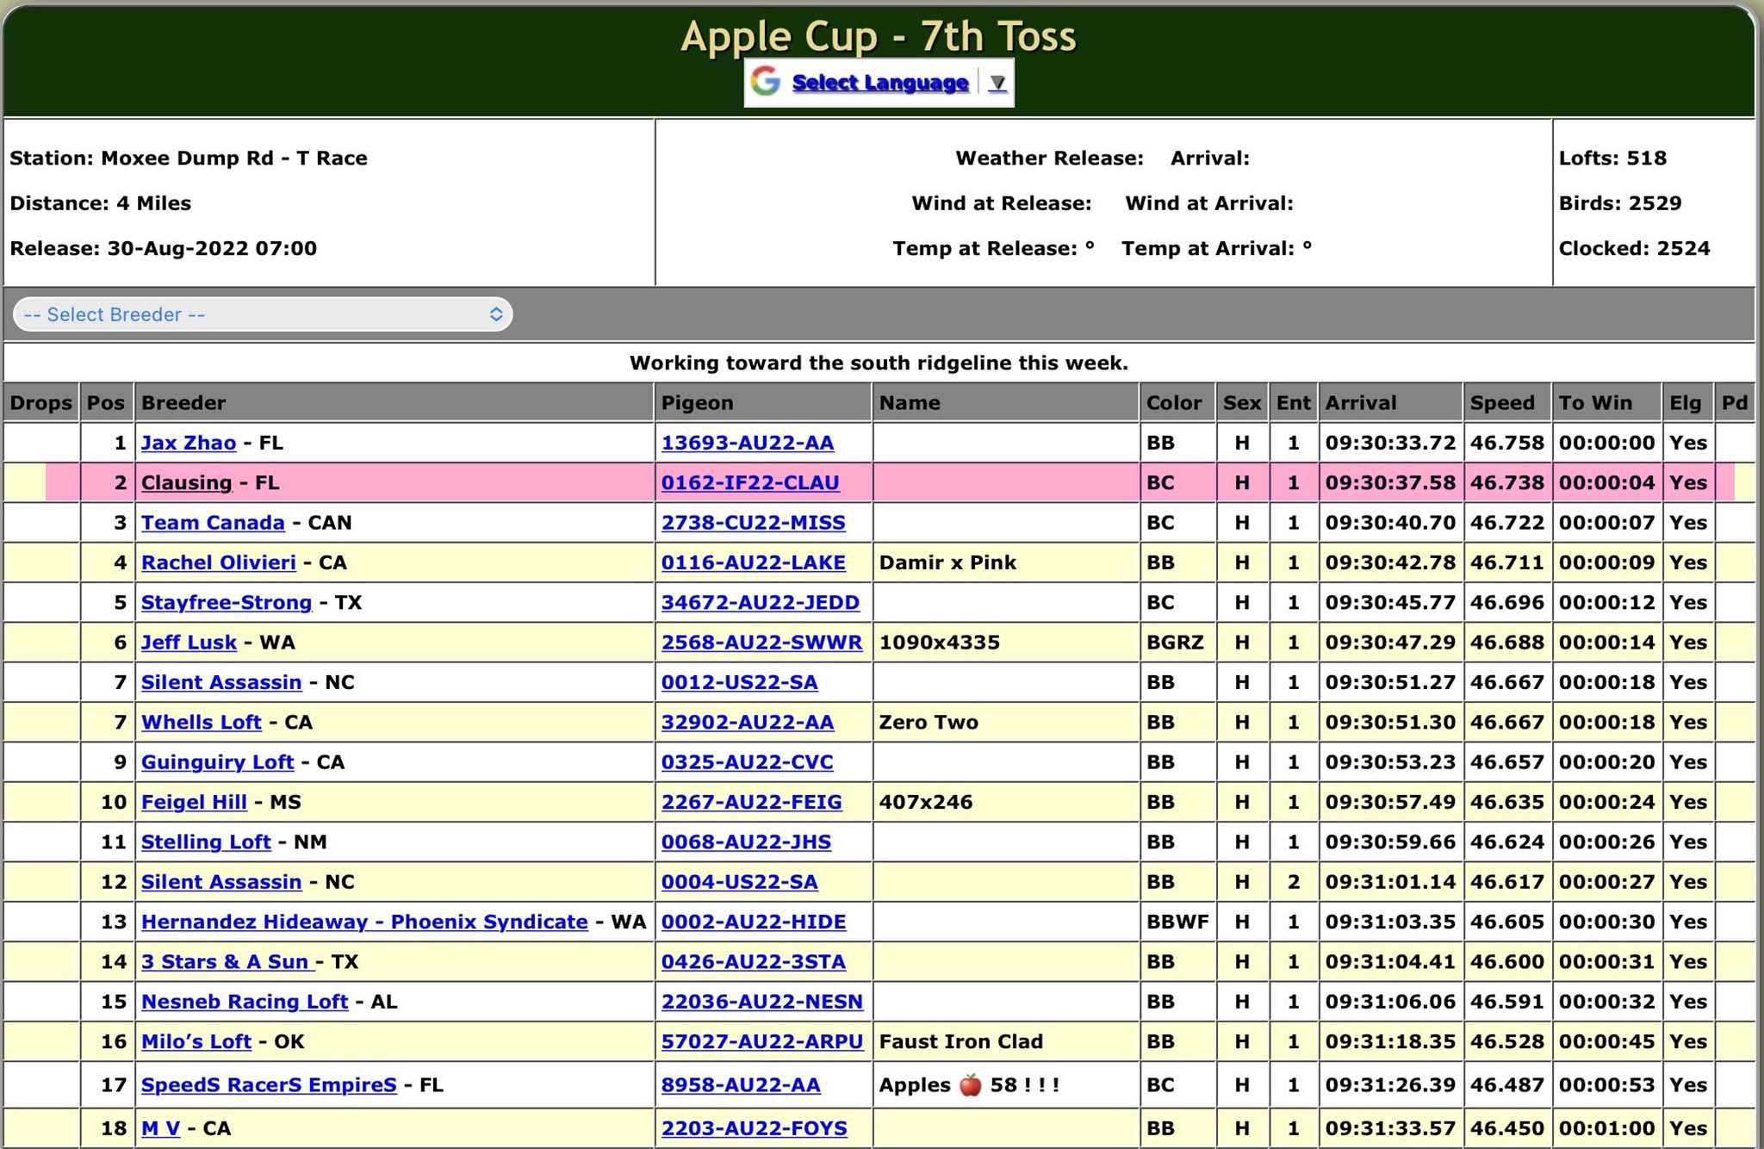The image size is (1764, 1149).
Task: Open the Select Breeder dropdown
Action: pos(262,314)
